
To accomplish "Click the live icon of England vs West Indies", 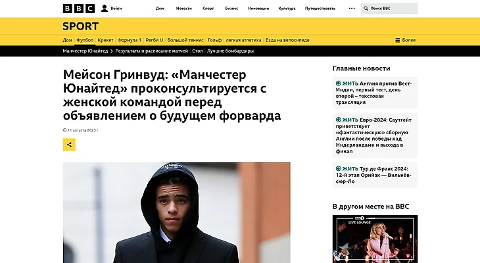I will point(338,84).
